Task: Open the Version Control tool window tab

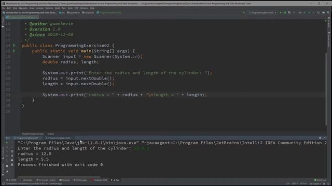Action: (x=46, y=180)
